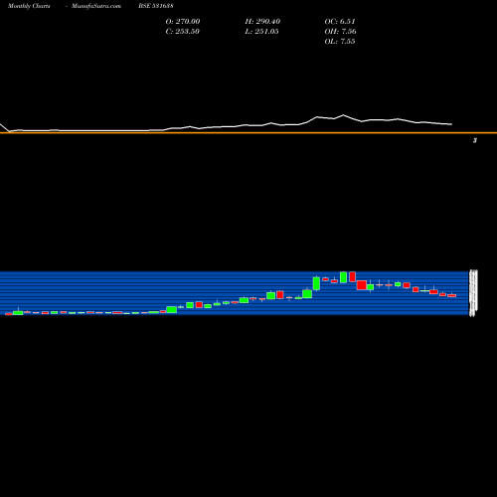Click the first green candle at the left edge
The height and width of the screenshot is (497, 497).
tap(18, 312)
